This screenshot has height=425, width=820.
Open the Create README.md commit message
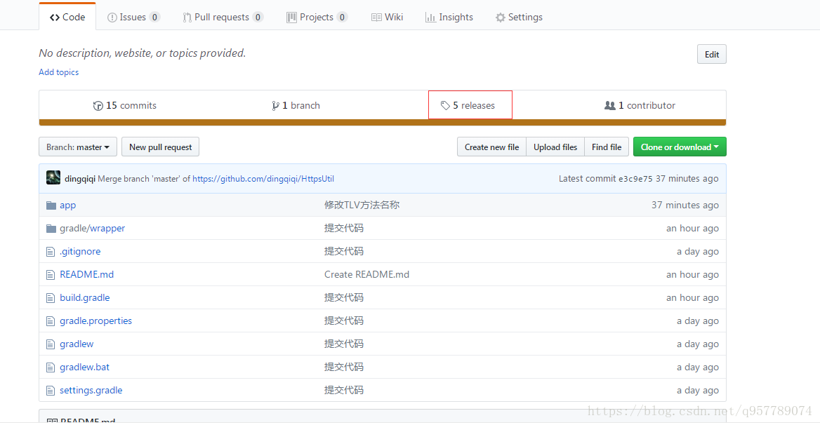[x=366, y=274]
